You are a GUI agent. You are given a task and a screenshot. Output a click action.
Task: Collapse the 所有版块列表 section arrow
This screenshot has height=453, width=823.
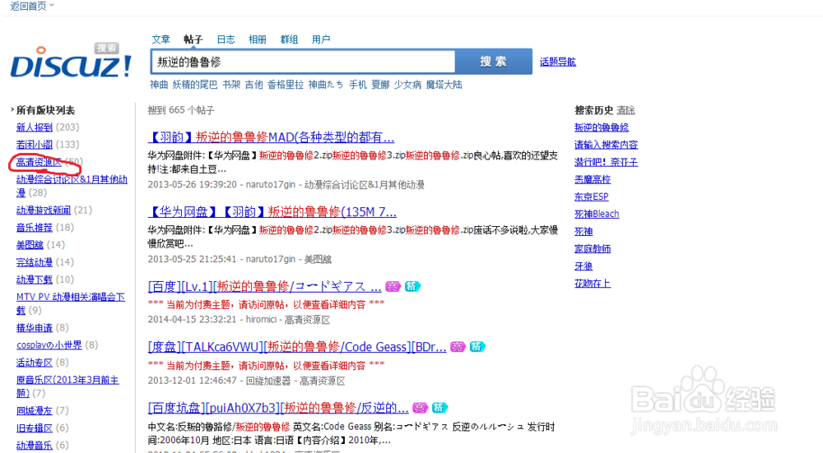point(12,110)
